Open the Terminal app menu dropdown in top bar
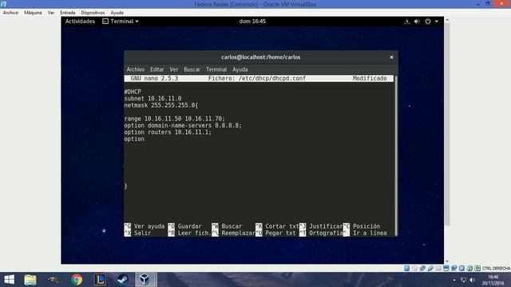 [121, 22]
